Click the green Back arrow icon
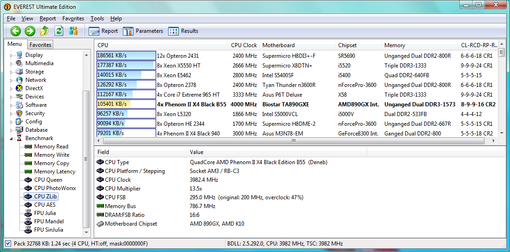Image resolution: width=510 pixels, height=252 pixels. (x=16, y=31)
